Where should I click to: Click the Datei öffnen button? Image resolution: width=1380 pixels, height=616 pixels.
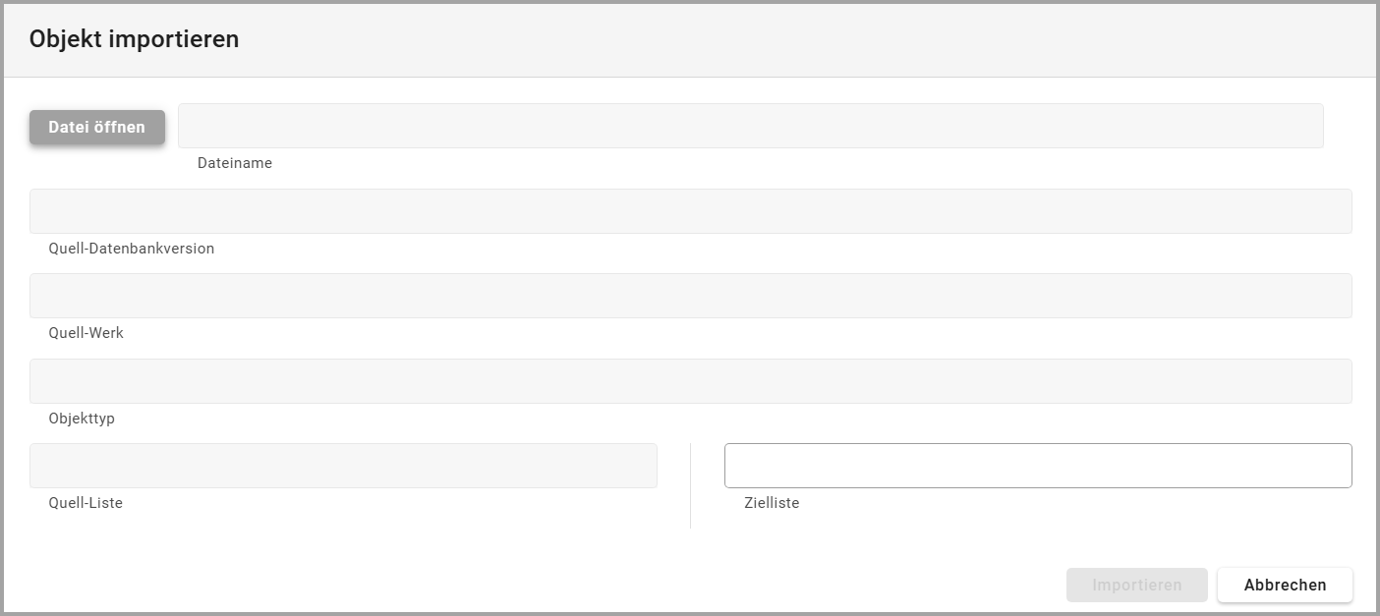coord(97,128)
